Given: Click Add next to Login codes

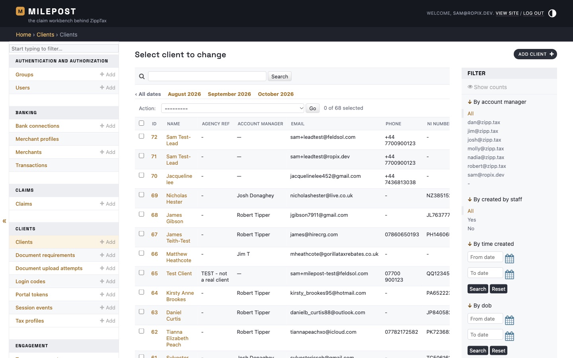Looking at the screenshot, I should pos(107,281).
